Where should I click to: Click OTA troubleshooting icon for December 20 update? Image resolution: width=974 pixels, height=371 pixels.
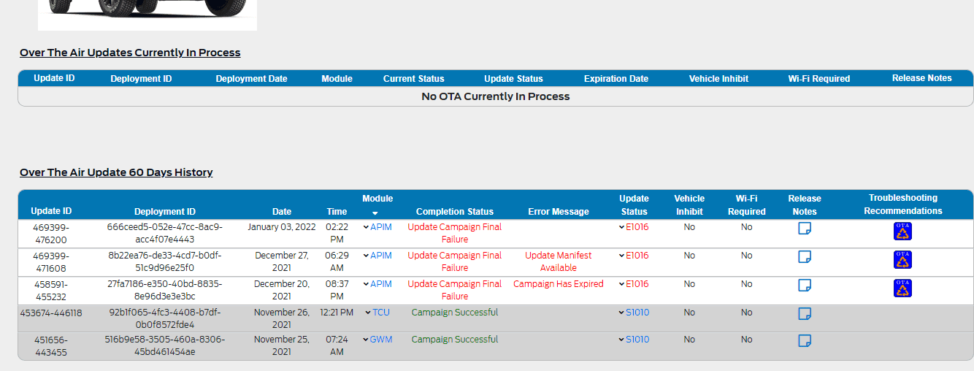point(902,288)
